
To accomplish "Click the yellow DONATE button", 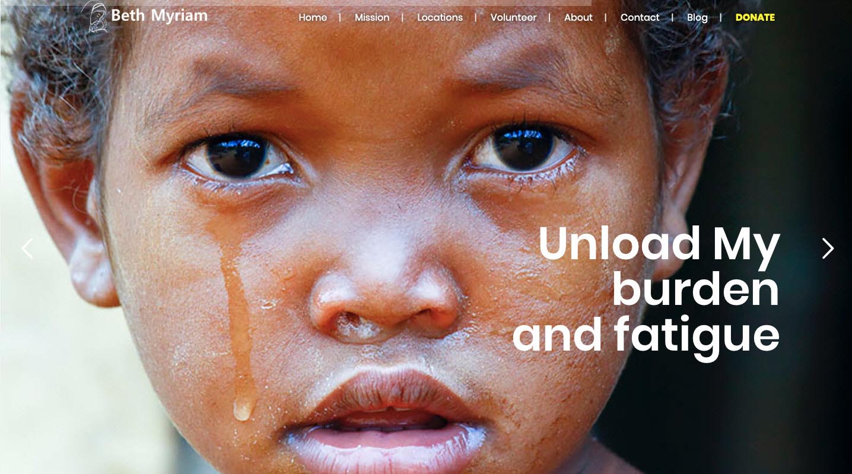I will pyautogui.click(x=755, y=18).
